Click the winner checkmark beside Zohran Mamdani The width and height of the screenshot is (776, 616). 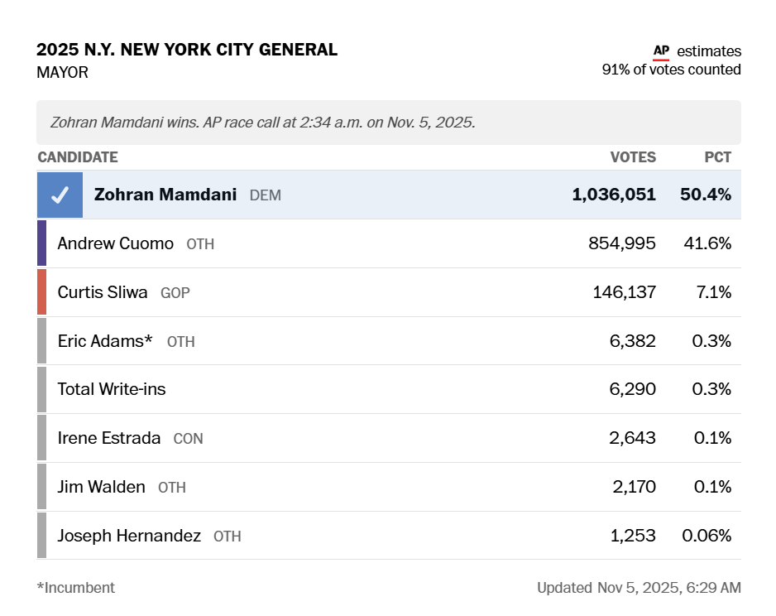click(60, 195)
